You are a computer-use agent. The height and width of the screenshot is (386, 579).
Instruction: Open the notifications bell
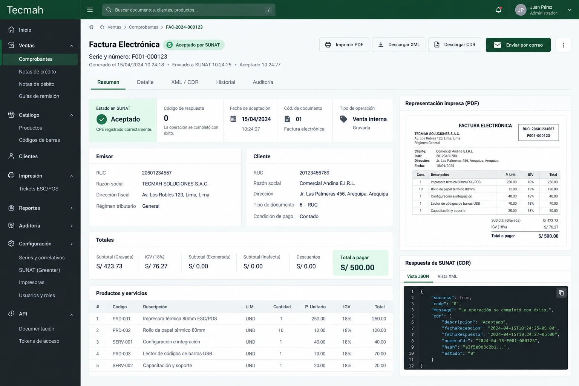498,10
